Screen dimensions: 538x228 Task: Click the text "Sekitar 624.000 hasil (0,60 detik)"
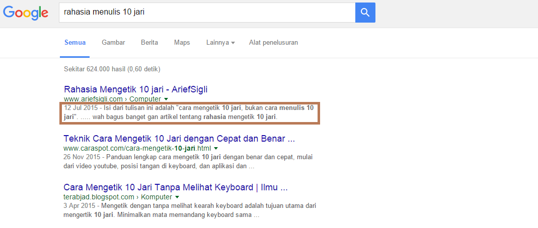point(112,69)
